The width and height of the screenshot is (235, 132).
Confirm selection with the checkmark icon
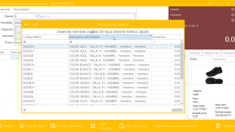coord(35,24)
